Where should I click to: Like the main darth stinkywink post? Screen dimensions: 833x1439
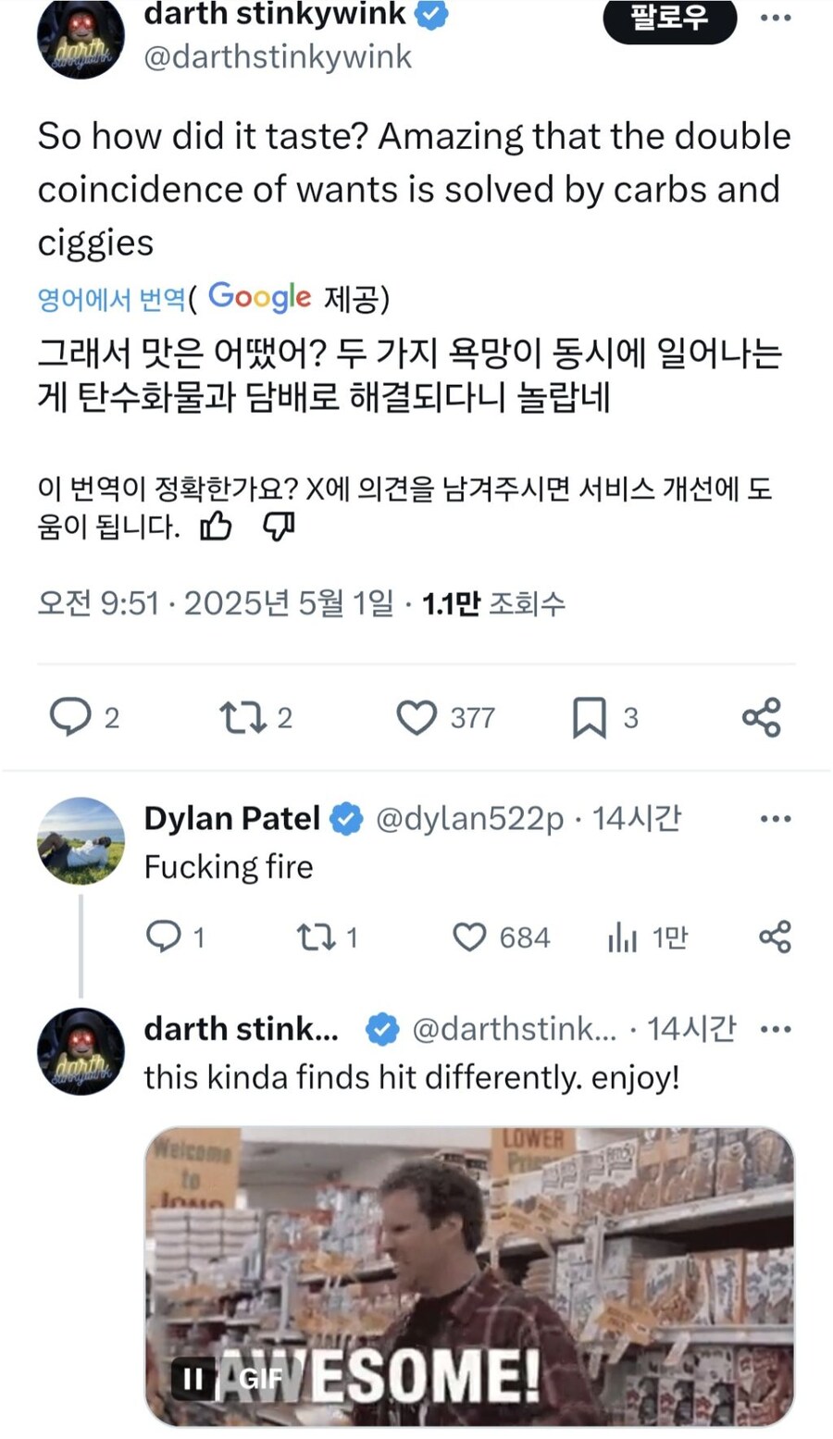(x=416, y=718)
